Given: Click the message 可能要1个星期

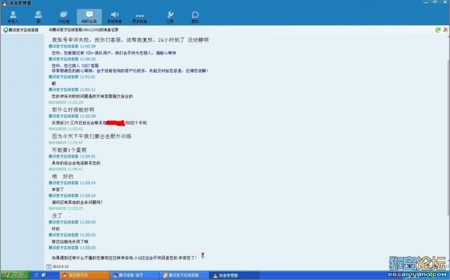Looking at the screenshot, I should 69,150.
